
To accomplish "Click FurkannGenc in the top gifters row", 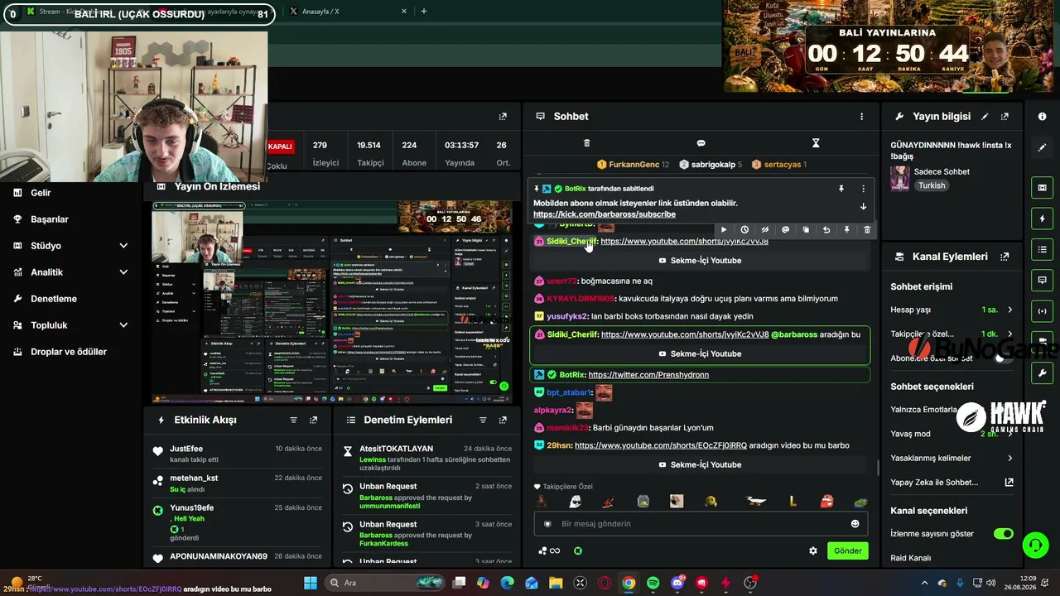I will [x=634, y=165].
